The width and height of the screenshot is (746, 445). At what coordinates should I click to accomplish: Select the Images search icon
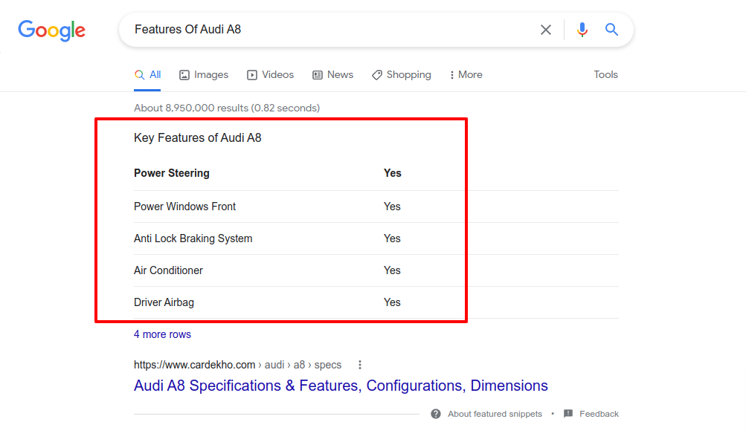click(184, 74)
